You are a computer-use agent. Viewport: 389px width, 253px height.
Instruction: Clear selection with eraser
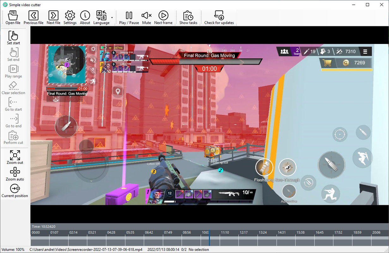(x=14, y=88)
